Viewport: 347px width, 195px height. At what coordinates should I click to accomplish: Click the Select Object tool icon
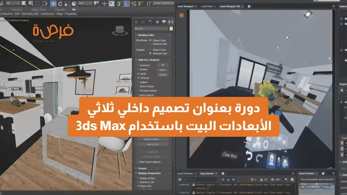[x=24, y=3]
